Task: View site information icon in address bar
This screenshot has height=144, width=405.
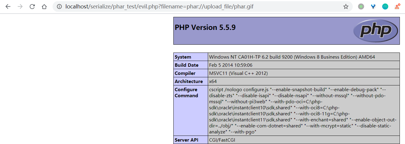Action: point(59,7)
